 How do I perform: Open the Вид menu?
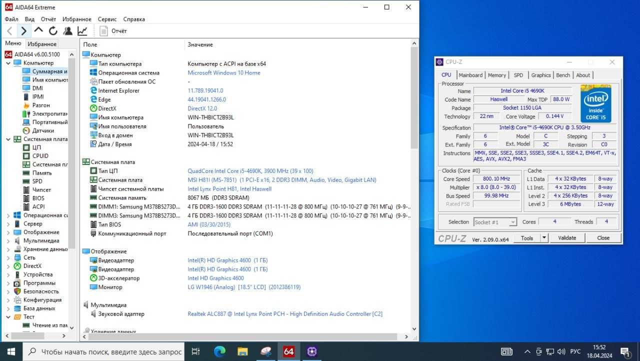(29, 19)
